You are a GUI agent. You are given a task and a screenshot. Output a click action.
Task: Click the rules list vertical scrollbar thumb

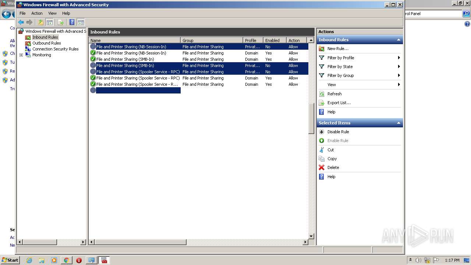pyautogui.click(x=311, y=119)
